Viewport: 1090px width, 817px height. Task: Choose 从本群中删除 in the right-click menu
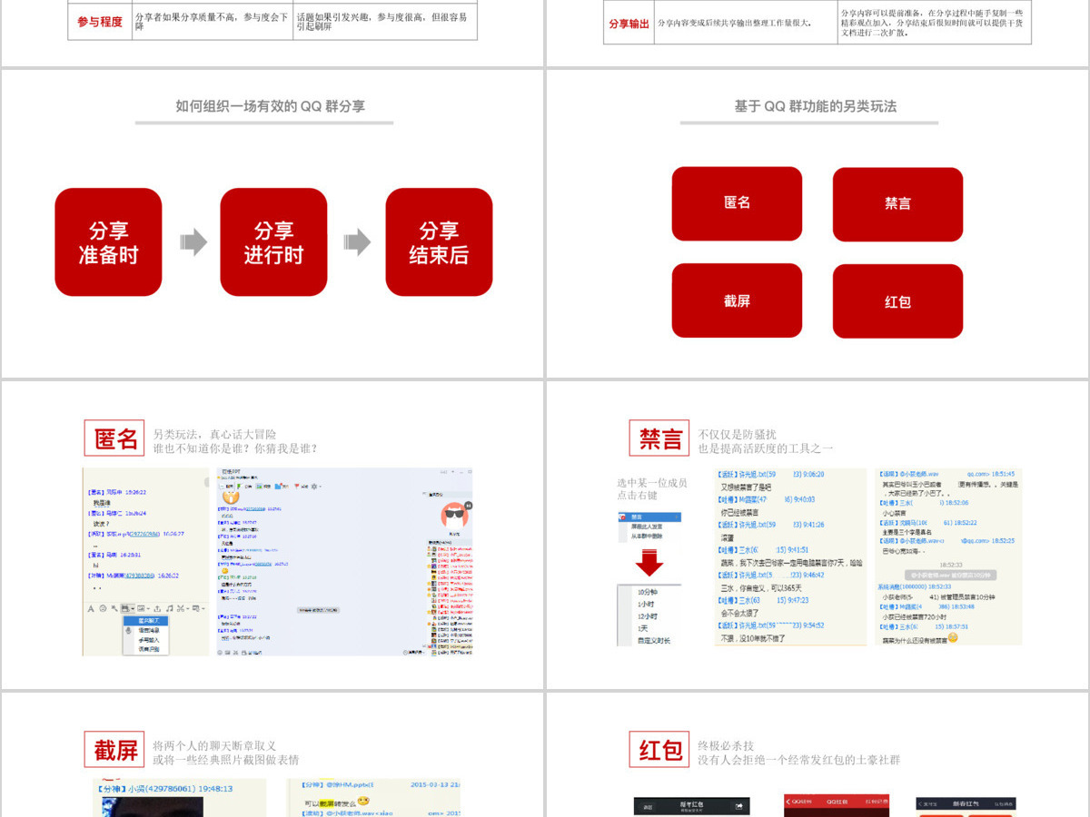point(647,536)
